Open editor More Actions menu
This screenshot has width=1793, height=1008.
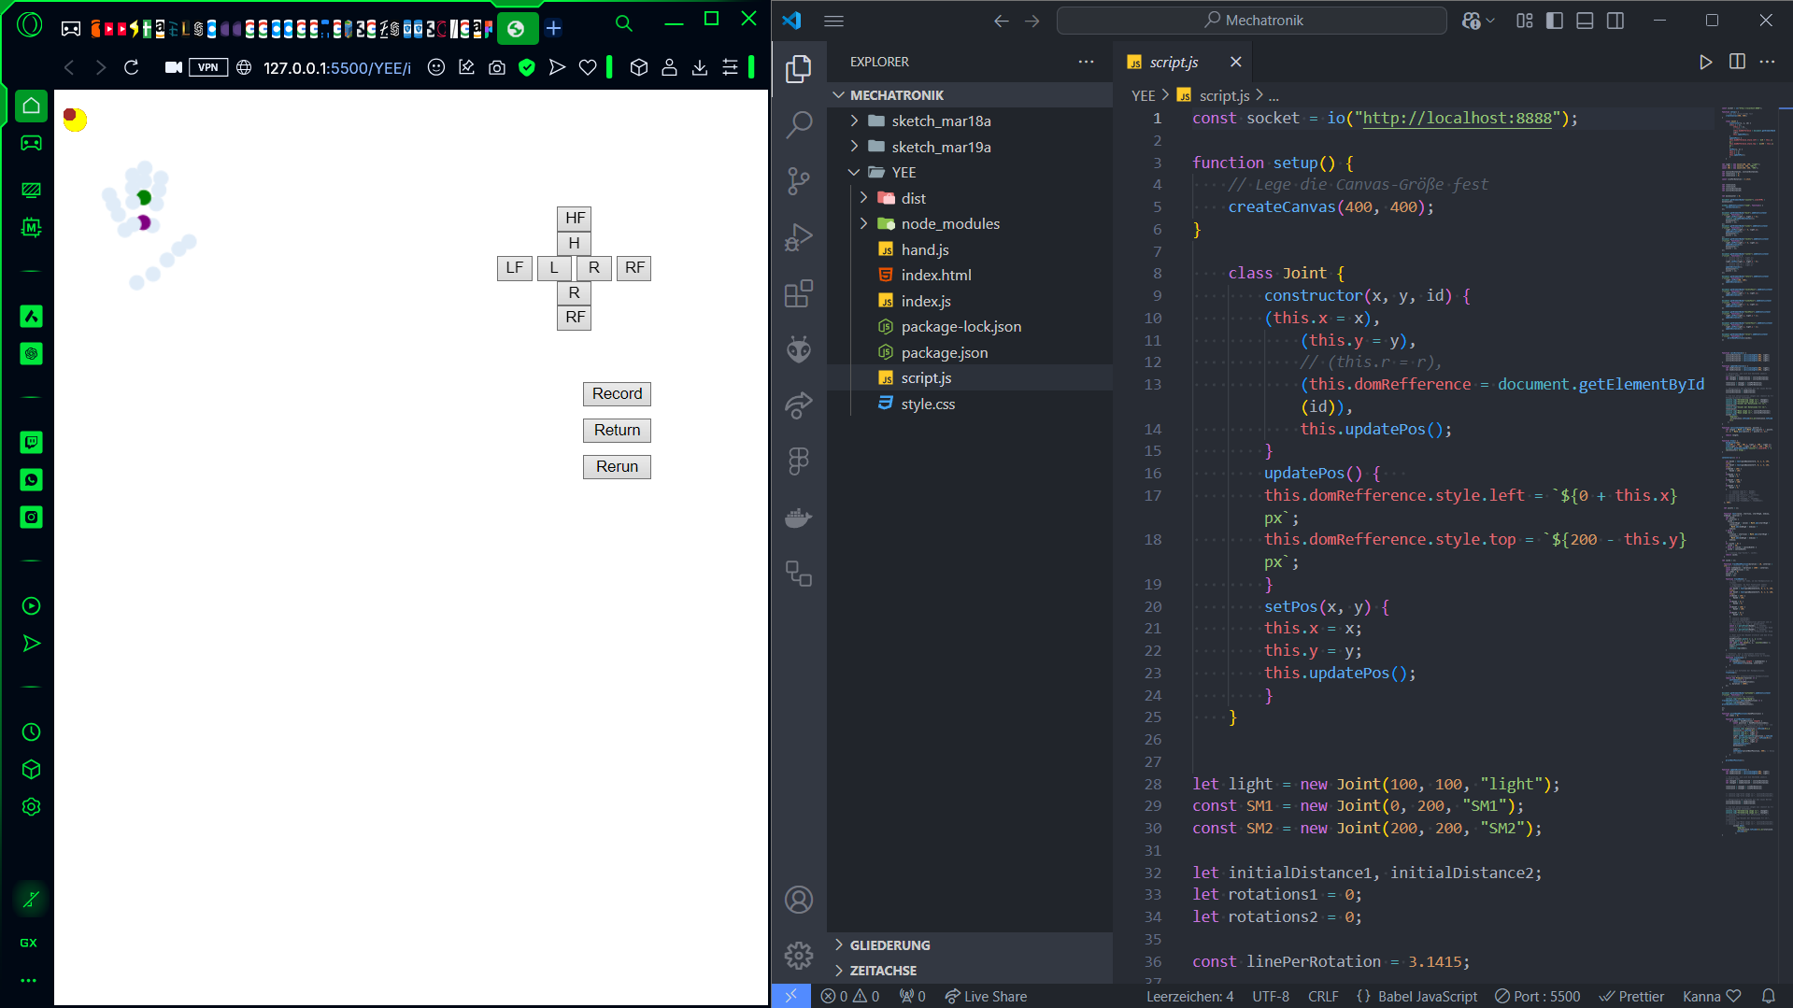pyautogui.click(x=1767, y=62)
